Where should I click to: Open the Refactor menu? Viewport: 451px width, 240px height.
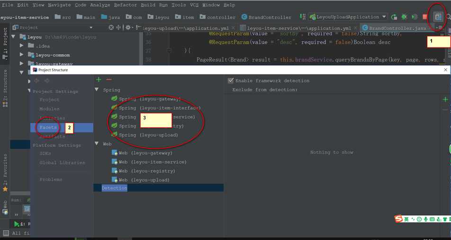tap(126, 5)
